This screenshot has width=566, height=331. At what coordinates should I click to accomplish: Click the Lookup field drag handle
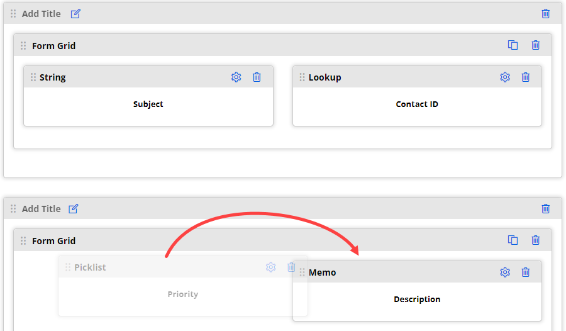point(302,77)
